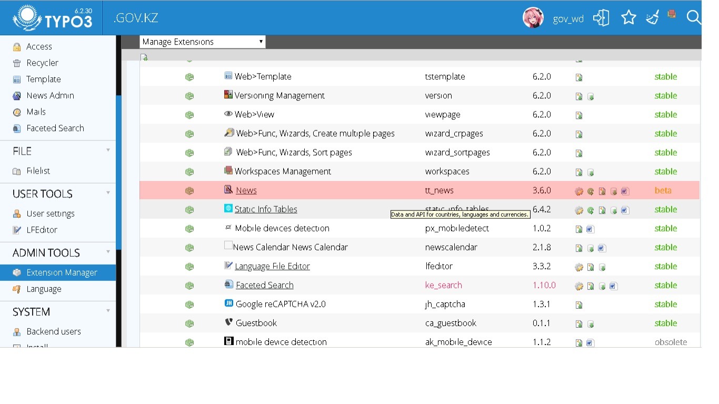This screenshot has height=404, width=719.
Task: Collapse the ADMIN TOOLS module group
Action: [x=108, y=251]
